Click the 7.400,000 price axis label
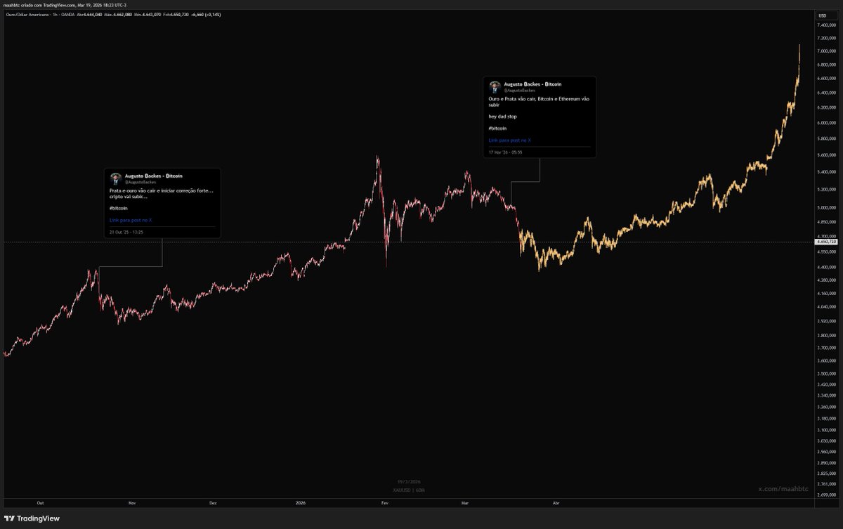This screenshot has width=843, height=529. [x=825, y=25]
